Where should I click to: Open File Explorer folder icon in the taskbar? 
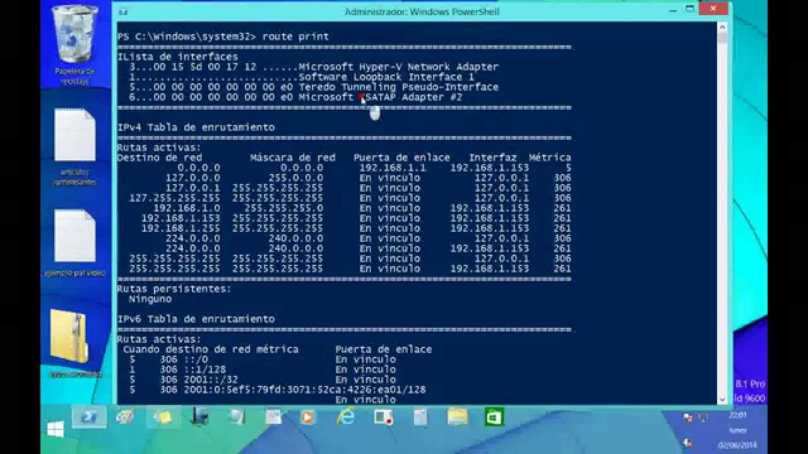pos(457,417)
